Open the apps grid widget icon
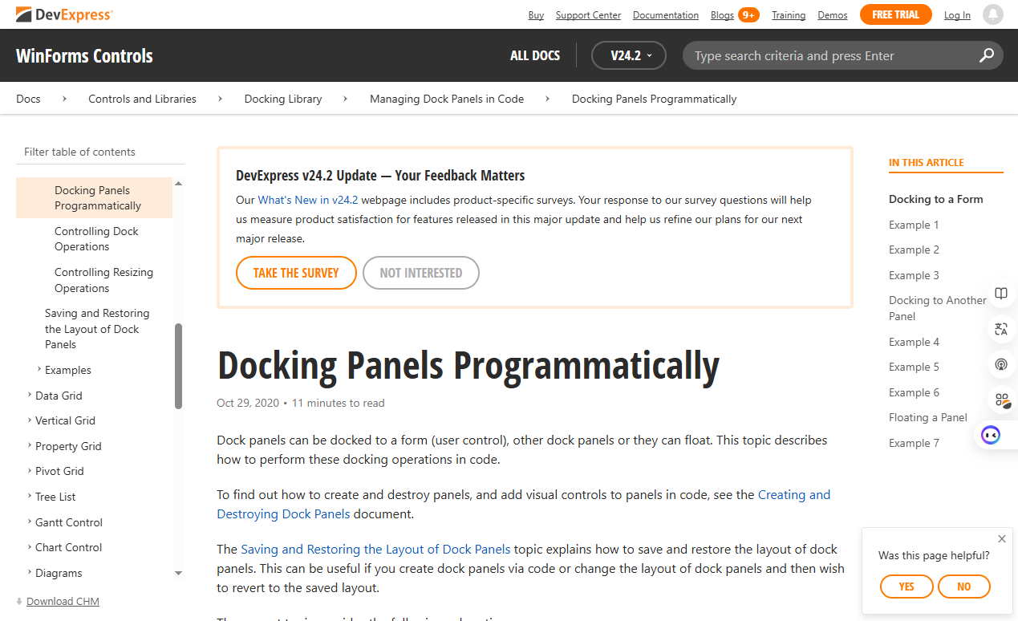 [1001, 400]
